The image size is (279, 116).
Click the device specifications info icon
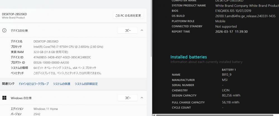tap(4, 30)
